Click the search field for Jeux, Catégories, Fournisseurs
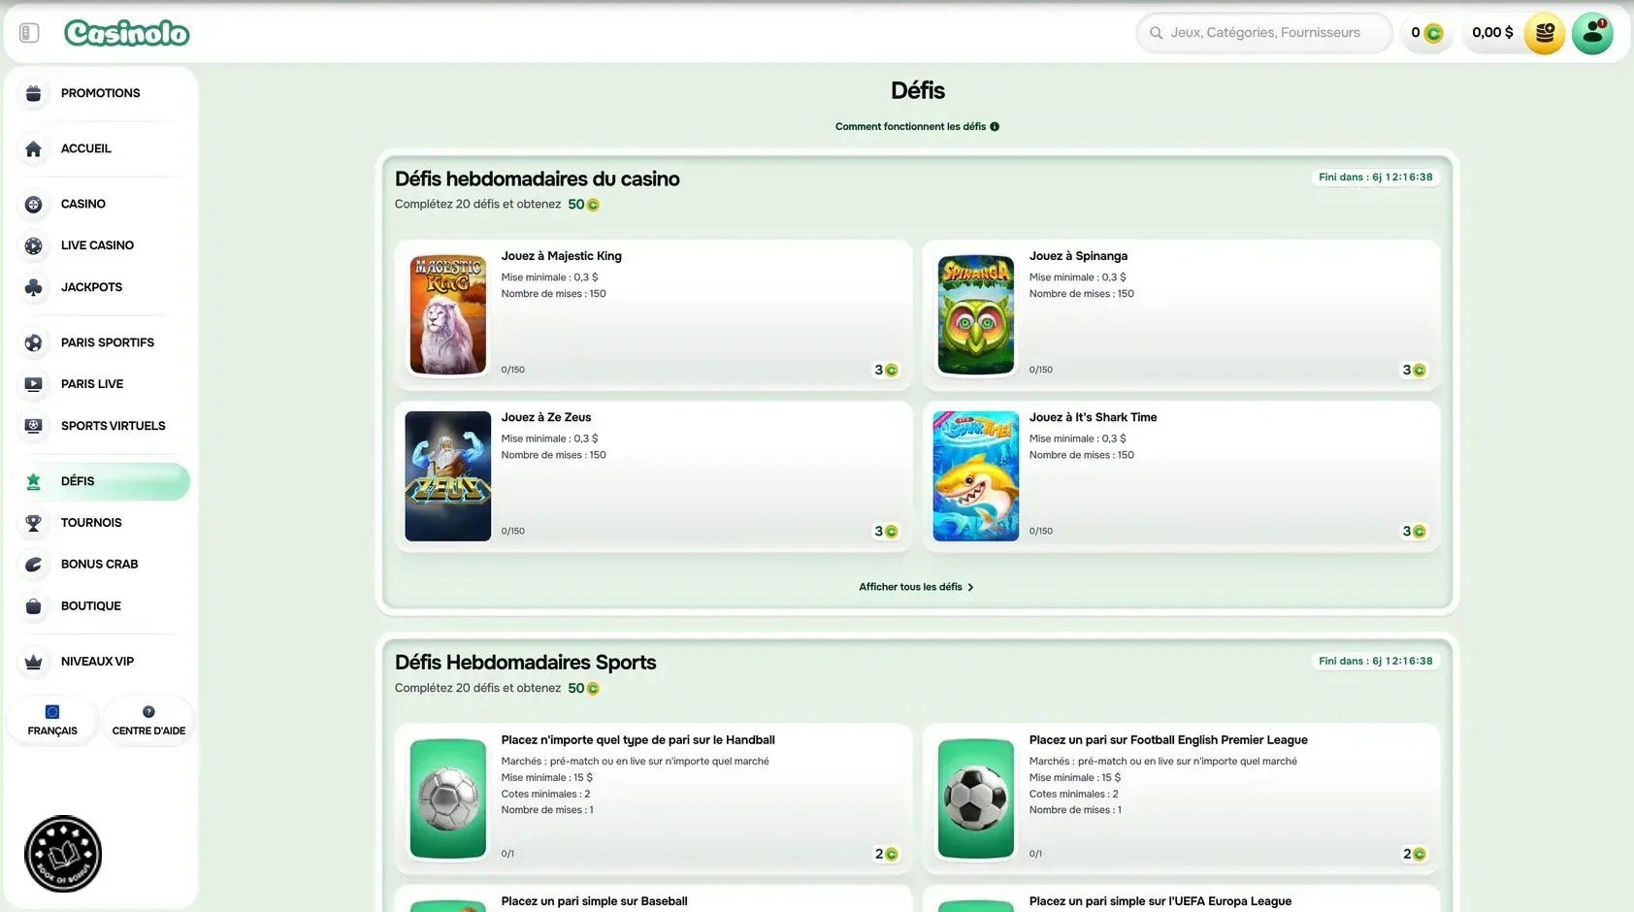Image resolution: width=1634 pixels, height=912 pixels. 1263,33
